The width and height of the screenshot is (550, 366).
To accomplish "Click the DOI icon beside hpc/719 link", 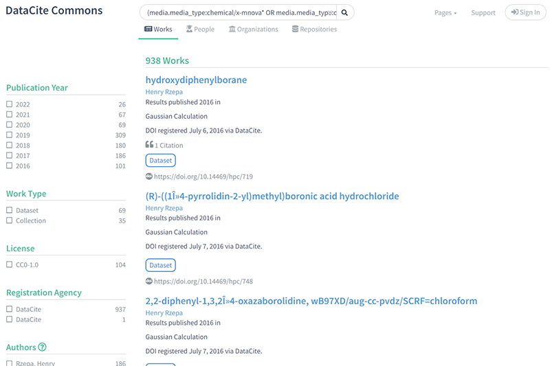I will [x=149, y=176].
